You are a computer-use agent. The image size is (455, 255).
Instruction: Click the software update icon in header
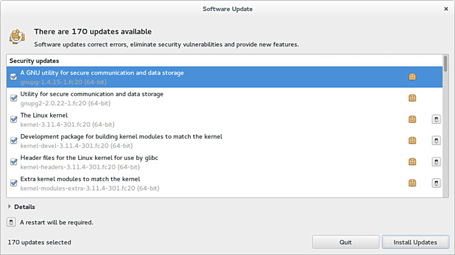(x=17, y=36)
